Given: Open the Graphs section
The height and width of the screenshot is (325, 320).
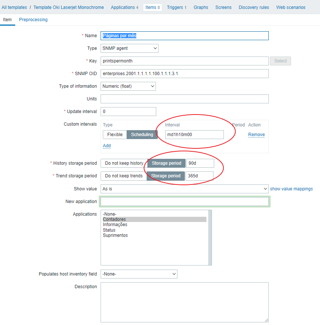Looking at the screenshot, I should (200, 7).
